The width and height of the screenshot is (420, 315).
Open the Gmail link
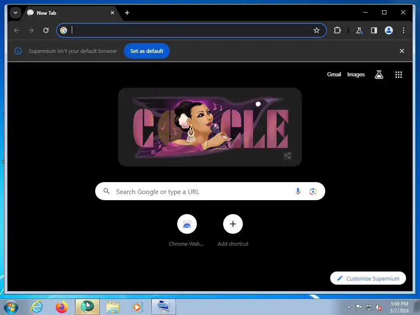334,75
